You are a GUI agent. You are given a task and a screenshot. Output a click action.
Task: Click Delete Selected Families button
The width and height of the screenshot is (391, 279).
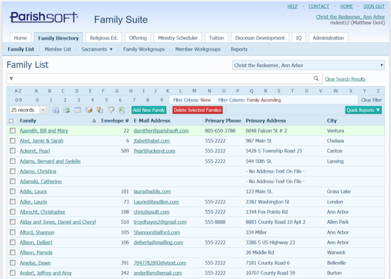(x=197, y=110)
